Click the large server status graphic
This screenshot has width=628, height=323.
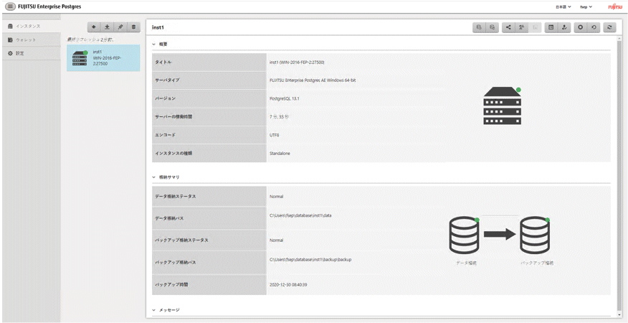[x=503, y=106]
